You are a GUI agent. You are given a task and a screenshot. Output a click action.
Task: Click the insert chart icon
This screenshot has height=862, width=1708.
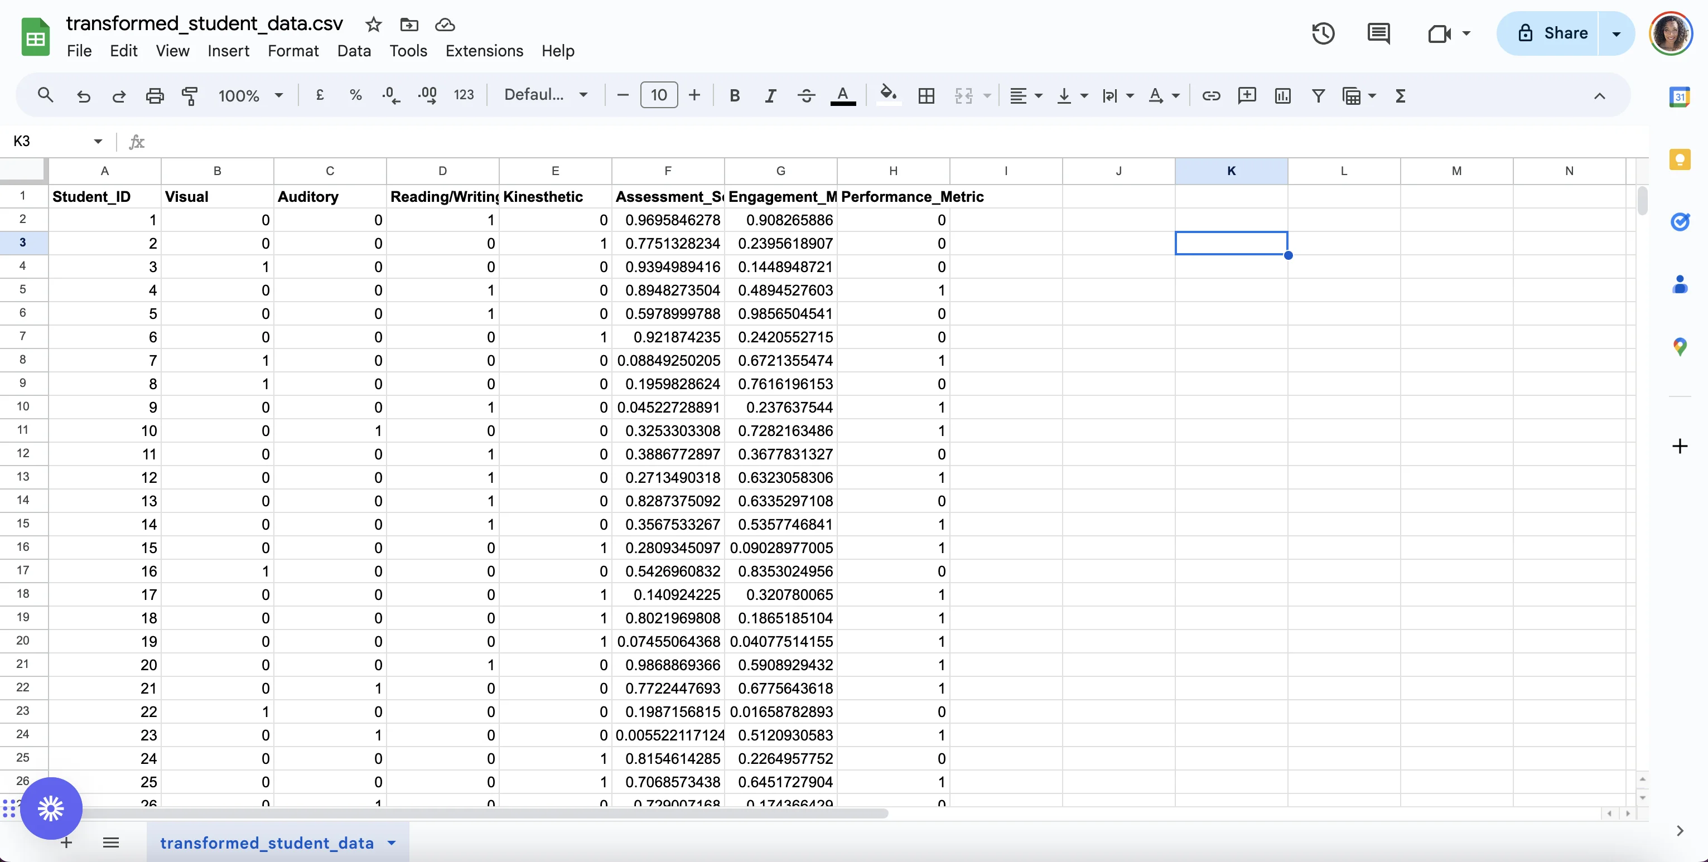(x=1282, y=95)
